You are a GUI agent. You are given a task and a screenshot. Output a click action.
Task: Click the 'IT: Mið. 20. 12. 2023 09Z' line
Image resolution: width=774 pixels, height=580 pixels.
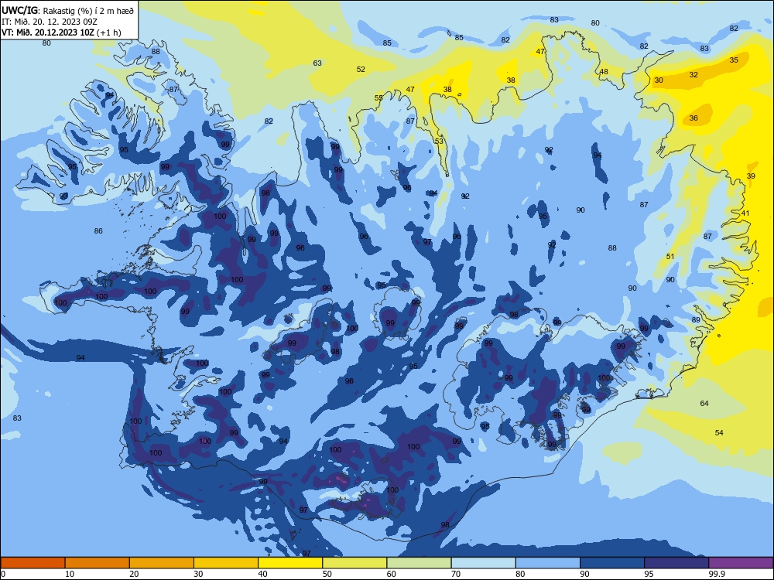tap(50, 22)
